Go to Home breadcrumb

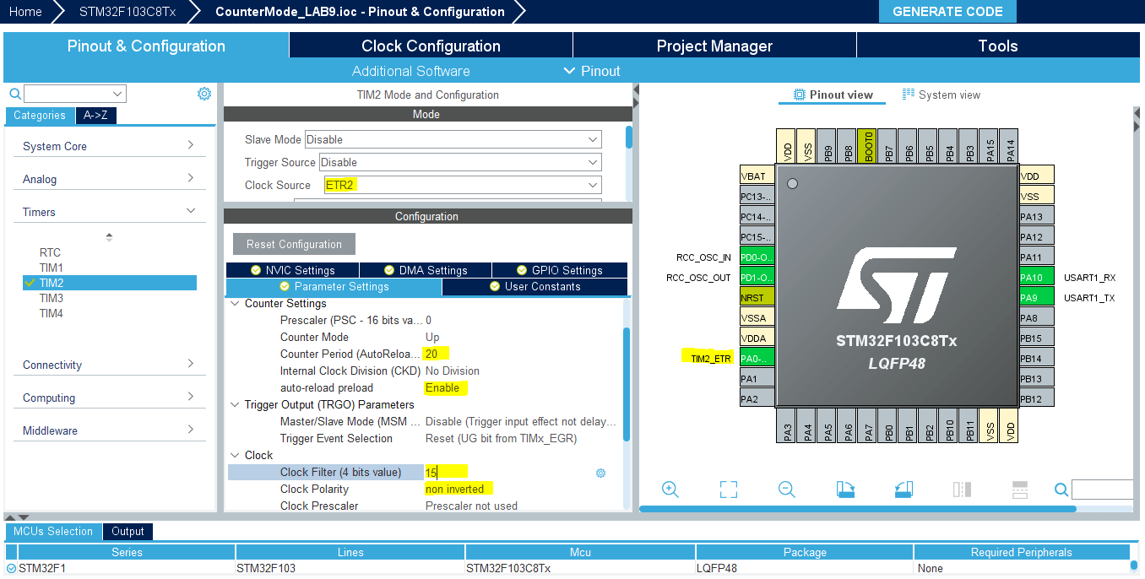(25, 12)
